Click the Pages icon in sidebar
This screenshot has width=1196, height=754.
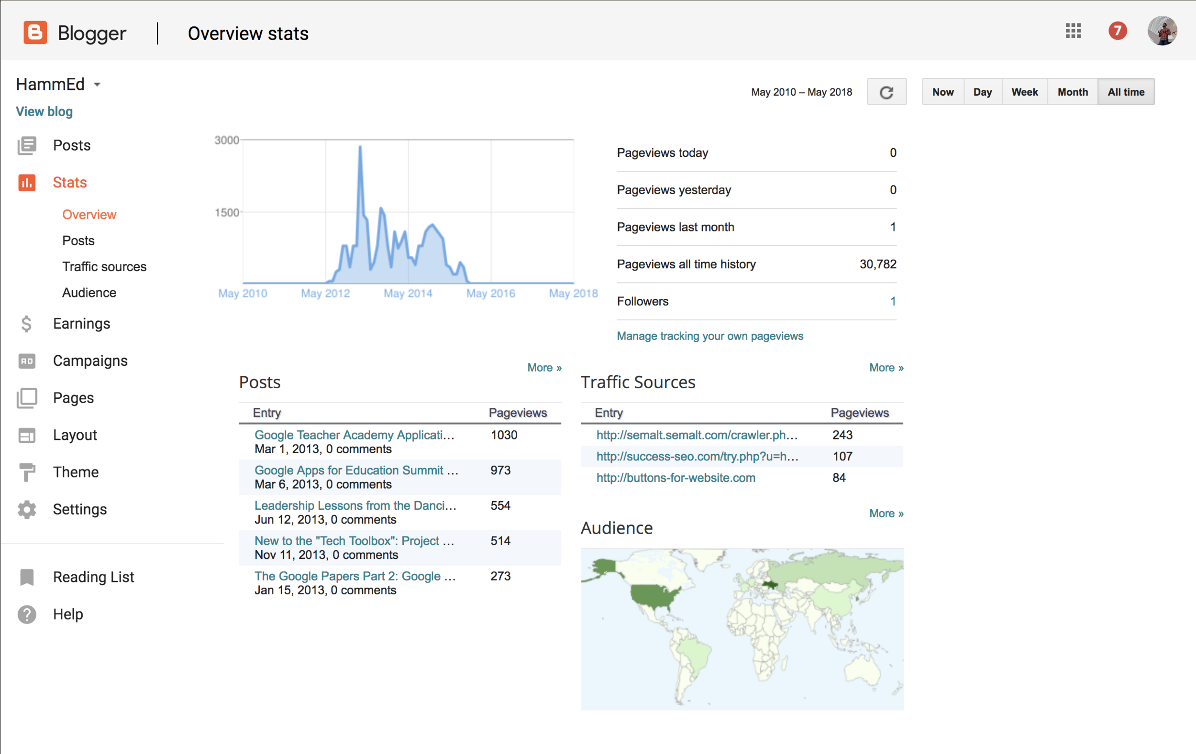[27, 398]
